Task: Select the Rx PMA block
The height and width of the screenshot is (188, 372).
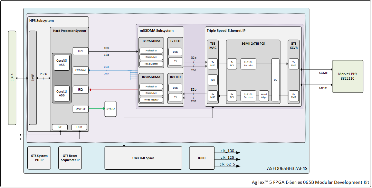Action: pyautogui.click(x=294, y=96)
